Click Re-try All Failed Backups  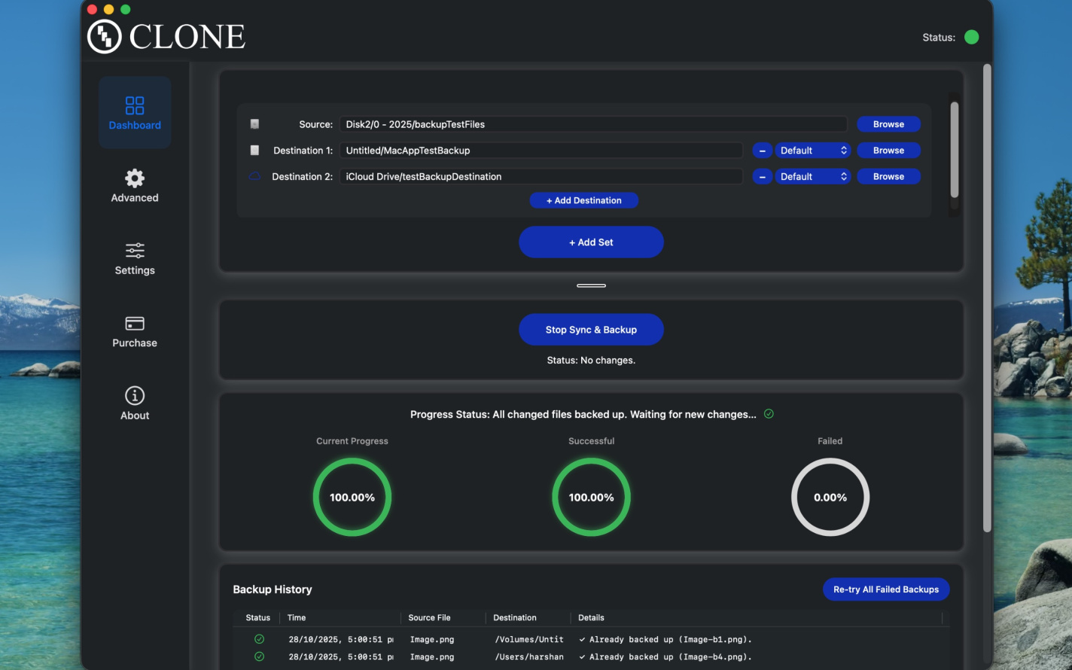(886, 589)
